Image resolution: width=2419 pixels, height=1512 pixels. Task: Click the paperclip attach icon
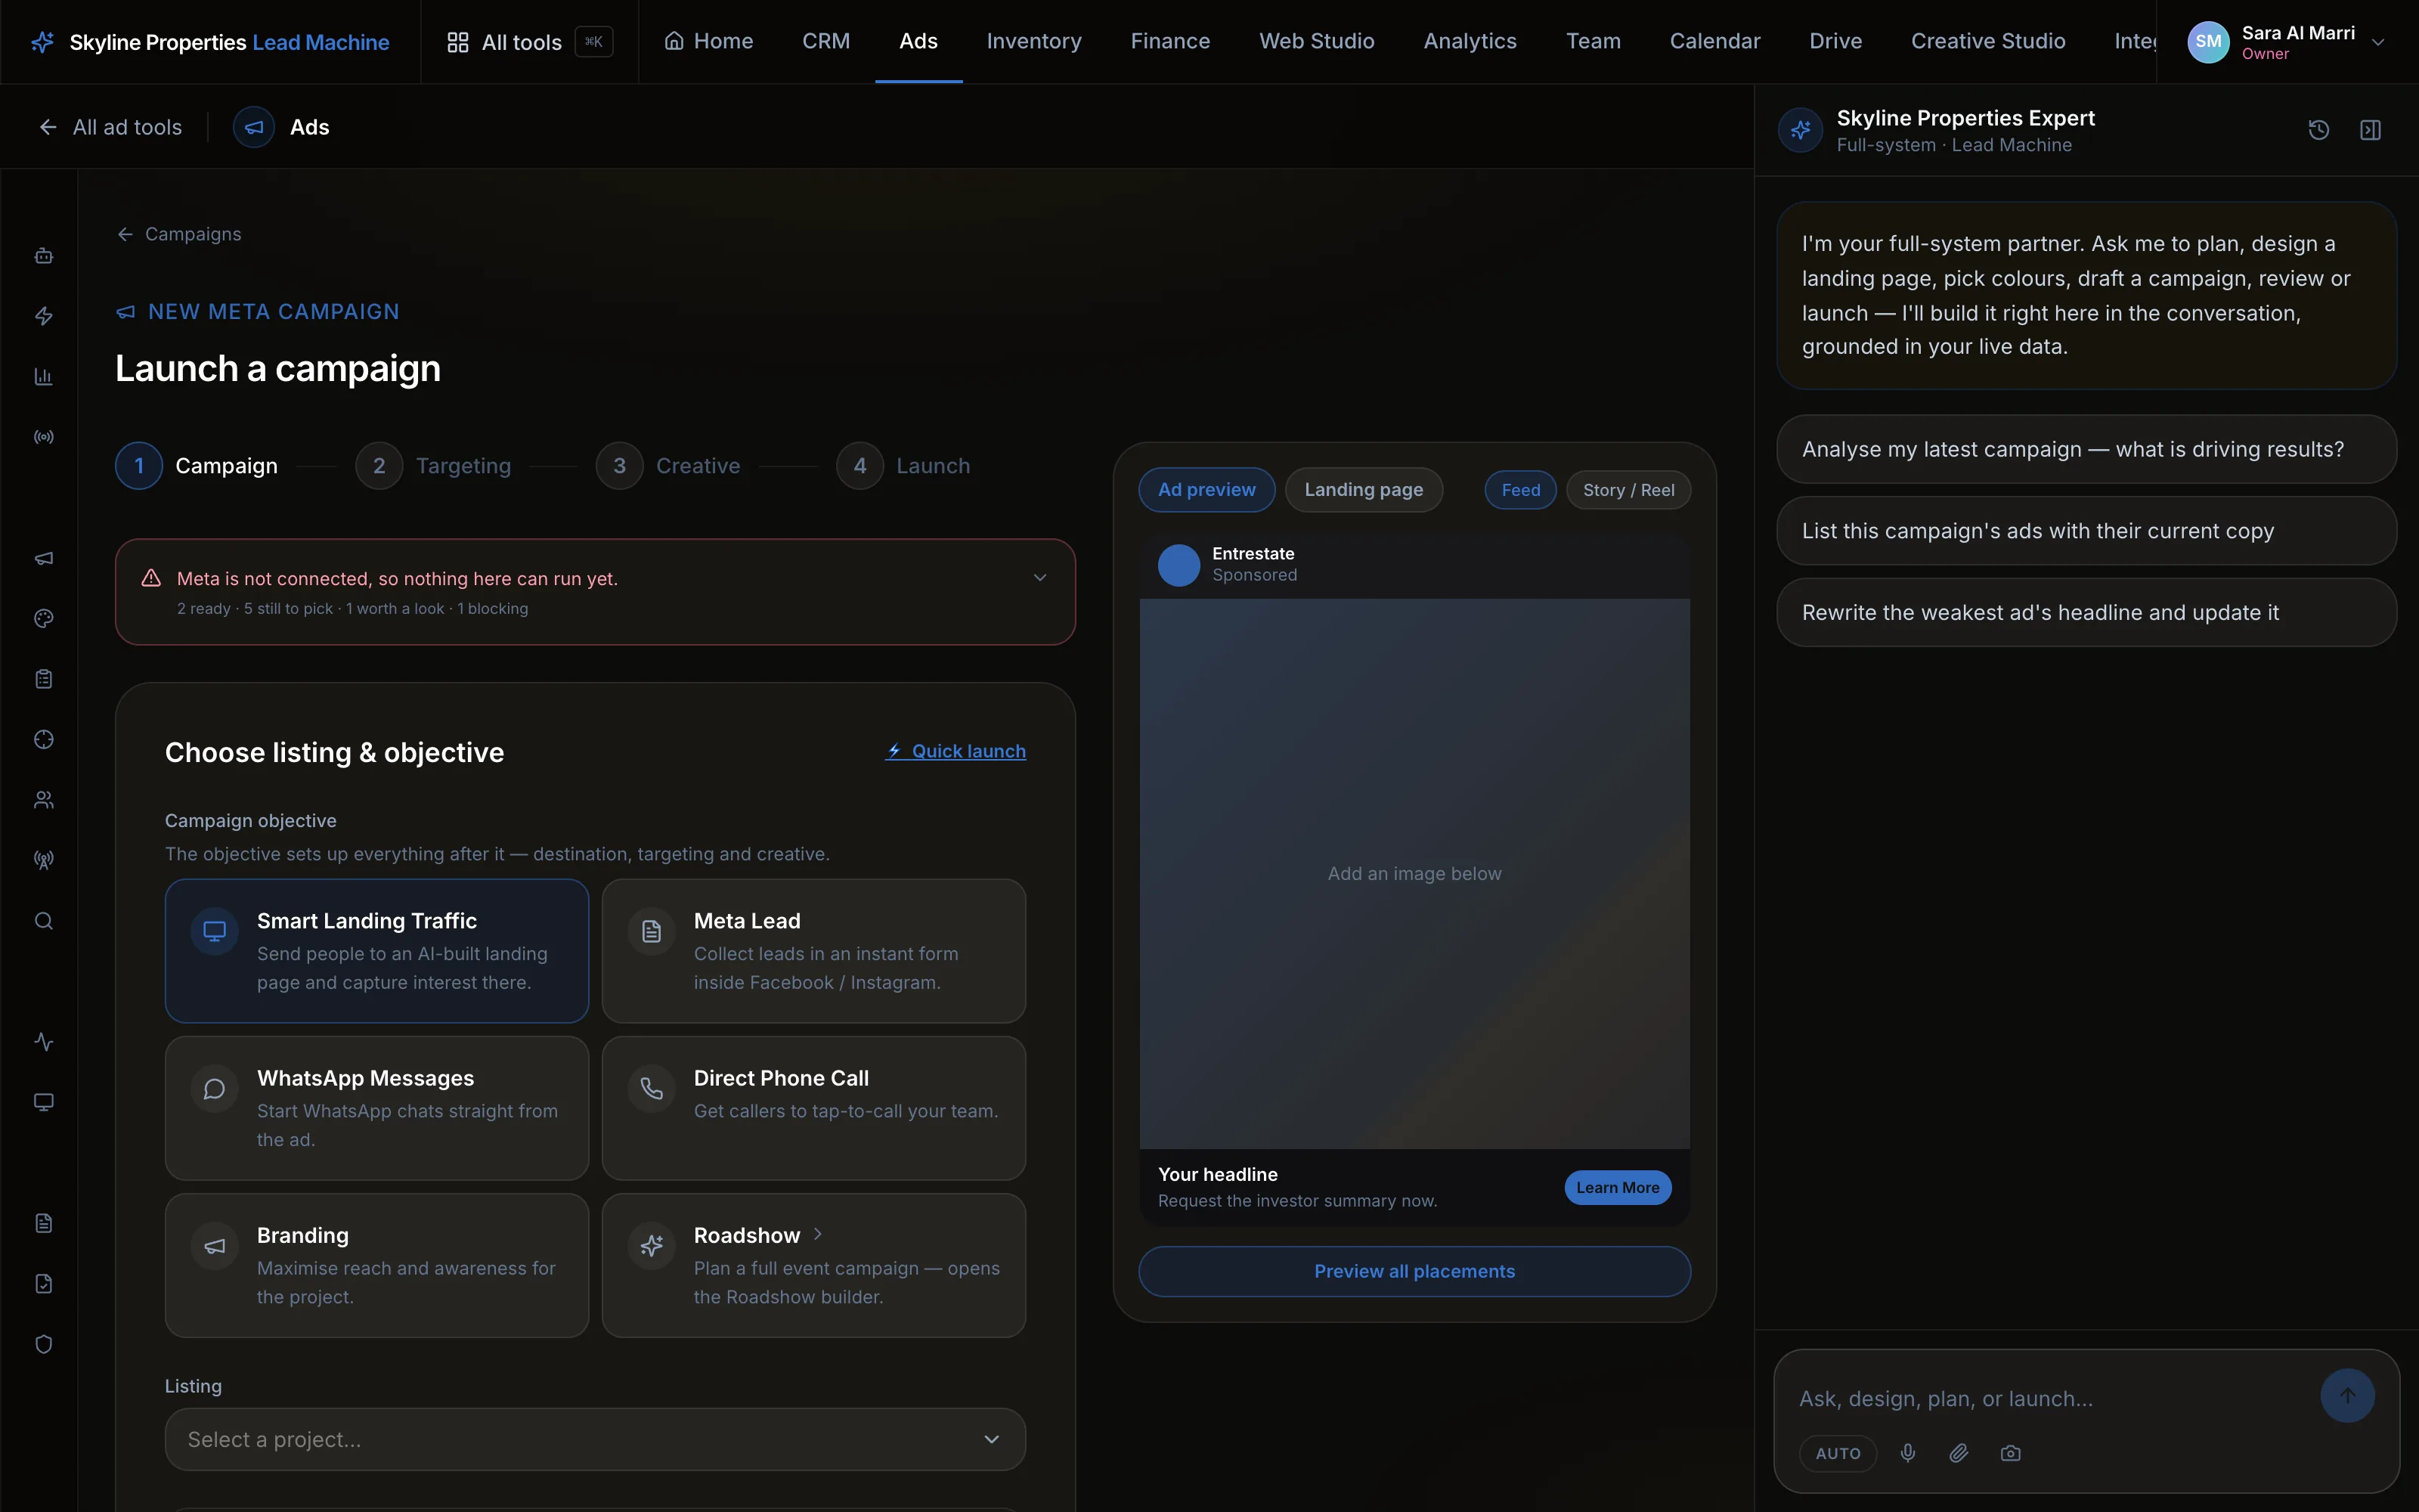pyautogui.click(x=1959, y=1453)
